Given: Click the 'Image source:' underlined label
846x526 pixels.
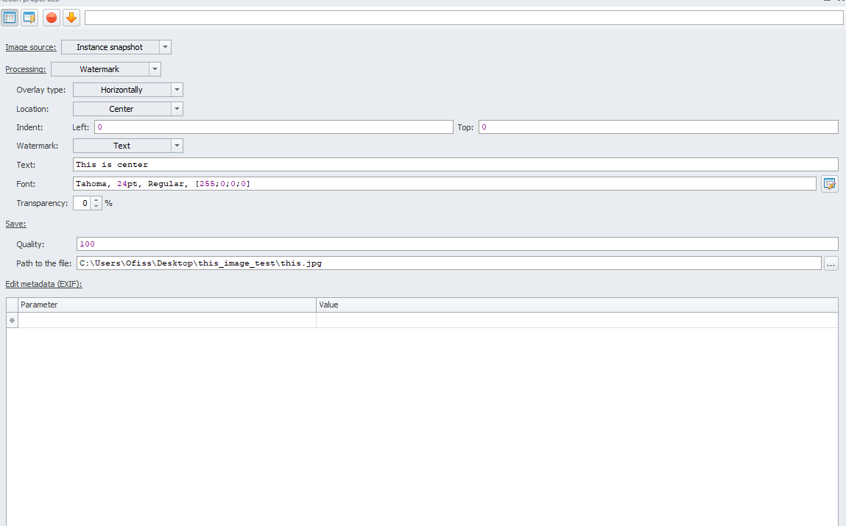Looking at the screenshot, I should click(x=31, y=47).
